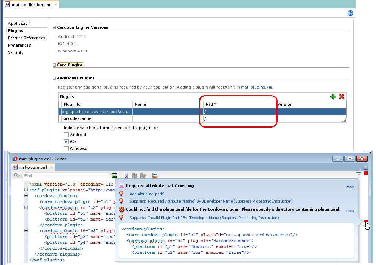Select the BarcodeScanner plugin row
The width and height of the screenshot is (376, 265).
coord(202,118)
